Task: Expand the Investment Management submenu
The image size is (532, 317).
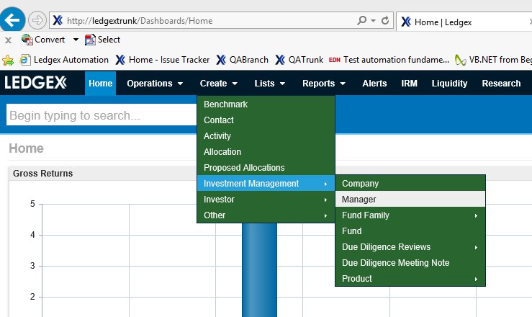Action: 266,184
